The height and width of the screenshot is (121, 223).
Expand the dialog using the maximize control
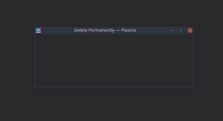pos(181,30)
